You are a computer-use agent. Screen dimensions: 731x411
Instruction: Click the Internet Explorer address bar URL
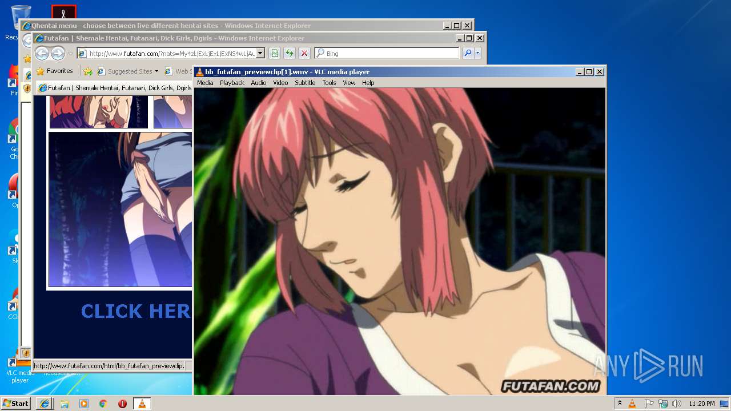pos(171,54)
